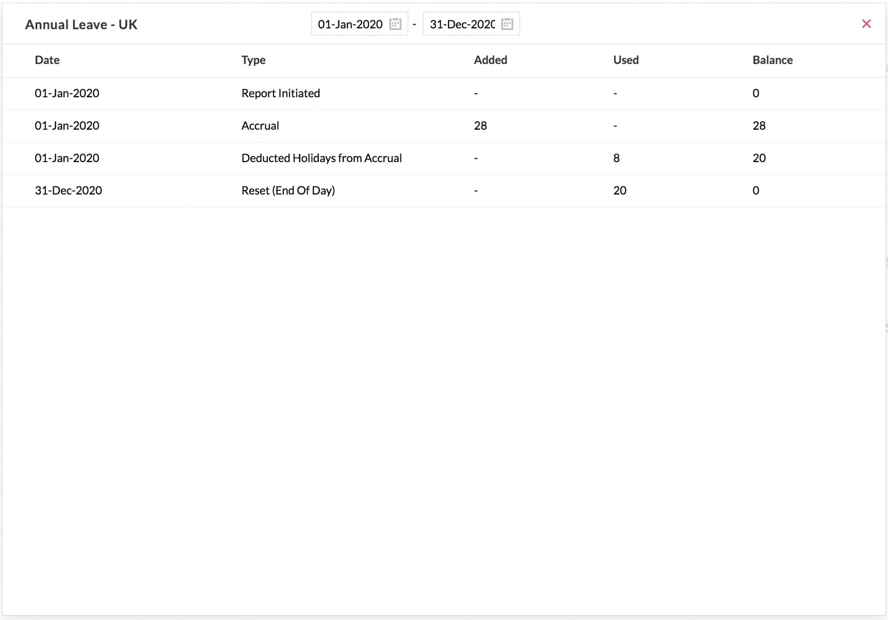Click the Used column header
Screen dimensions: 888x620
[626, 60]
